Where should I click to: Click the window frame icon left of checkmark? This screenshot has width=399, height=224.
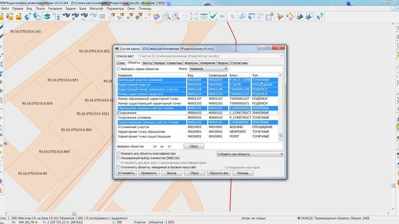pos(204,17)
